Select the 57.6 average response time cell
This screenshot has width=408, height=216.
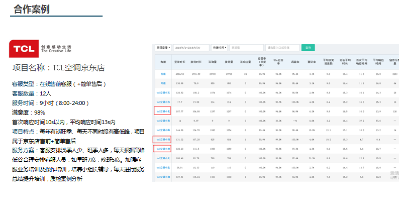click(x=378, y=121)
